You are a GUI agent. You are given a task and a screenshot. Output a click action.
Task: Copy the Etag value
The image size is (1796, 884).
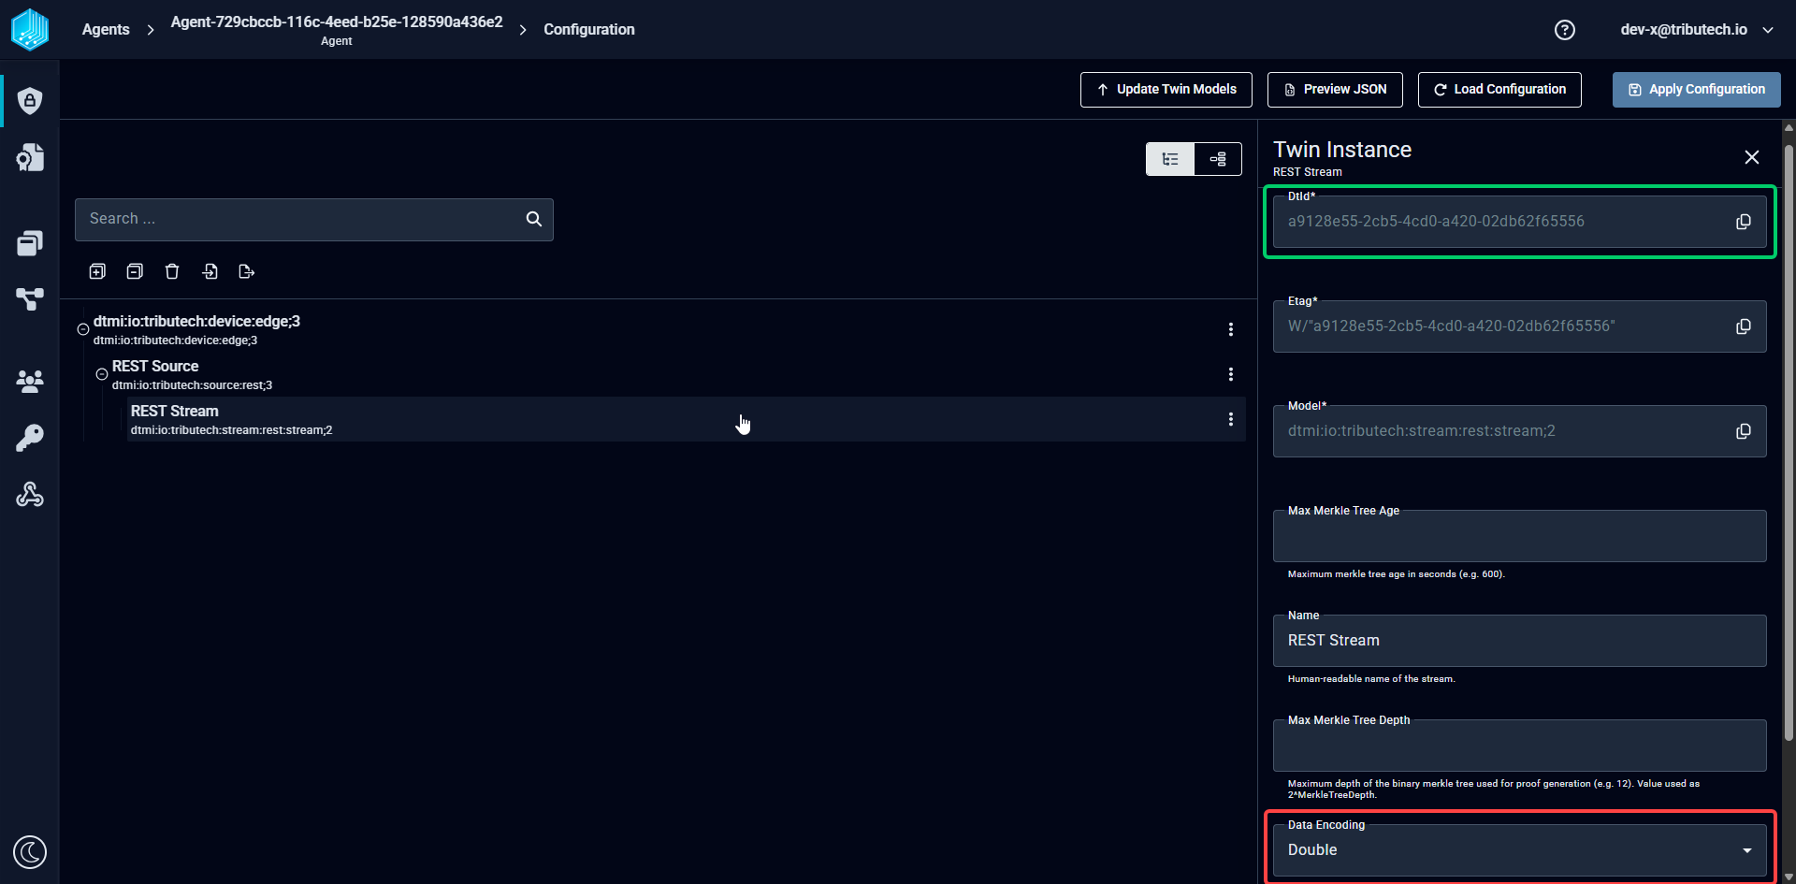(x=1744, y=326)
